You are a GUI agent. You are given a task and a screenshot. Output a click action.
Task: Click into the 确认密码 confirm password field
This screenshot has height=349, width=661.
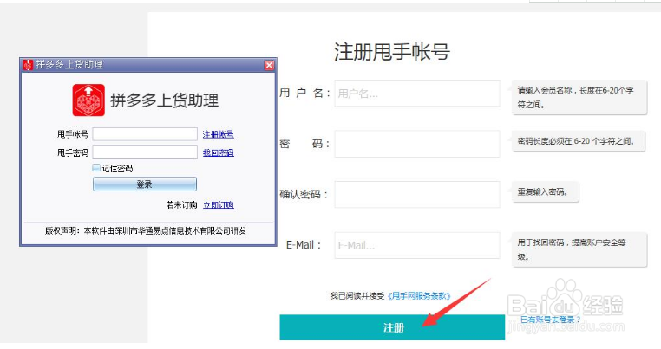tap(417, 195)
